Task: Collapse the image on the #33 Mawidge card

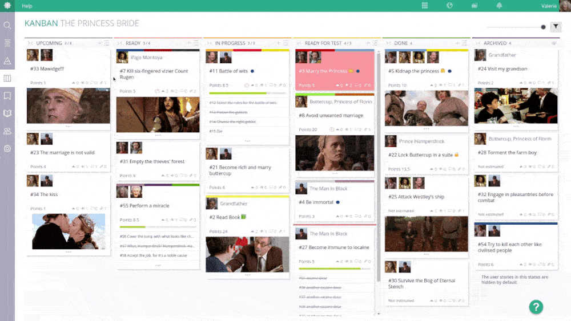Action: pos(69,126)
